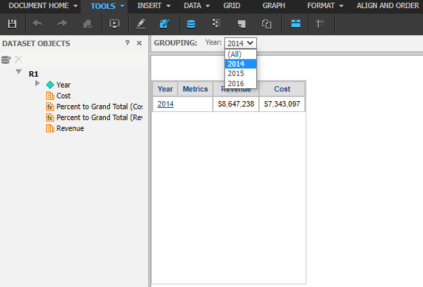
Task: Click the Save icon in toolbar
Action: 12,24
